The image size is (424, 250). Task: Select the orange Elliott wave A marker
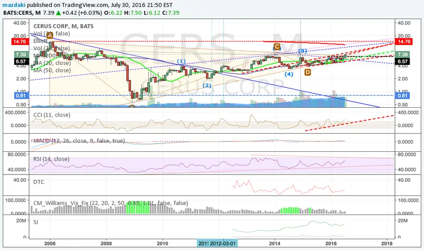(x=50, y=35)
